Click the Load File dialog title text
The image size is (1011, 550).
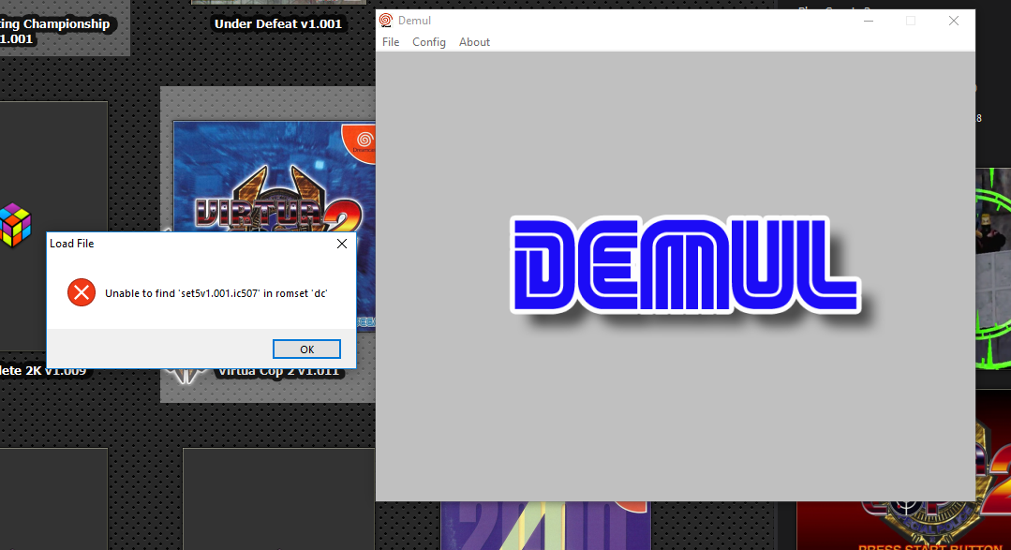(71, 243)
